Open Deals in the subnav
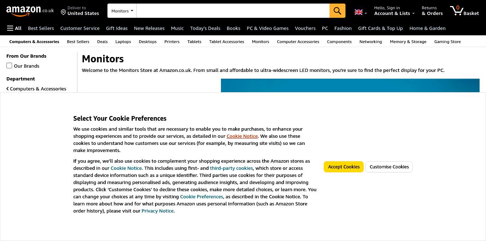486x241 pixels. pos(102,42)
